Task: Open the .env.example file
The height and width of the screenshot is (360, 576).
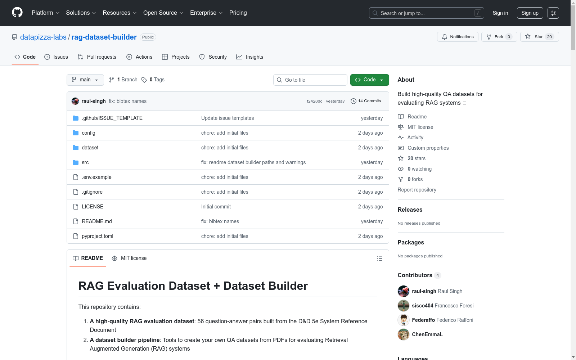Action: pyautogui.click(x=96, y=177)
